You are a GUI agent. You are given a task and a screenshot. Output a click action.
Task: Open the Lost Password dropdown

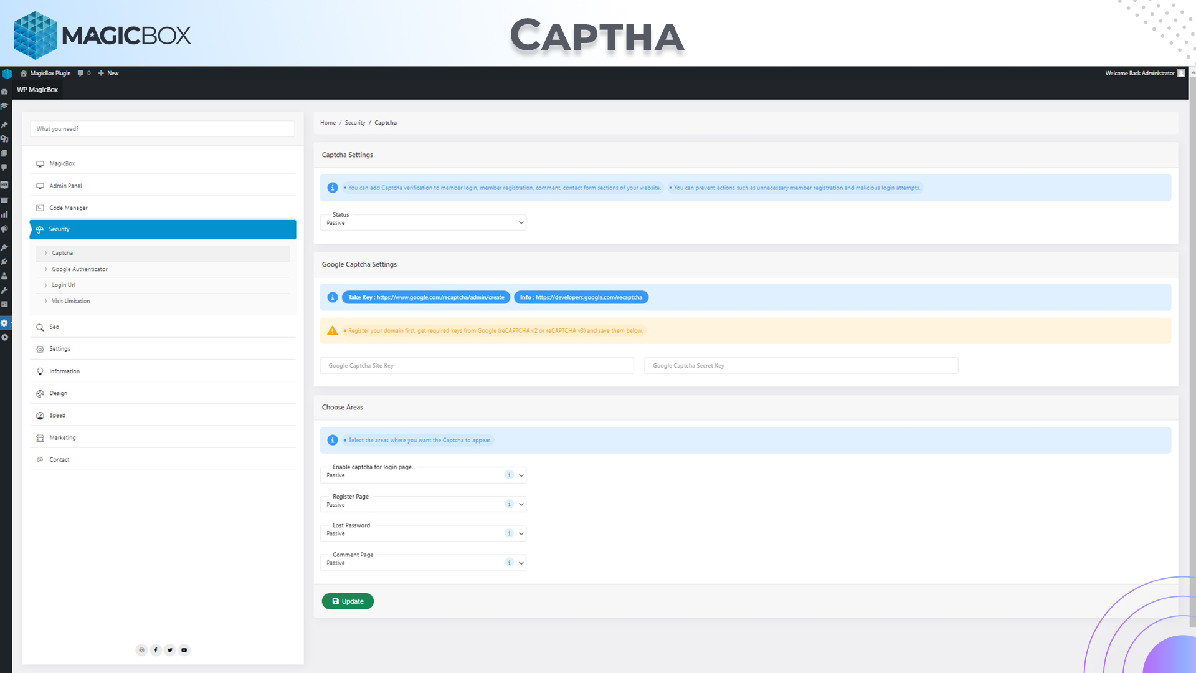tap(423, 533)
